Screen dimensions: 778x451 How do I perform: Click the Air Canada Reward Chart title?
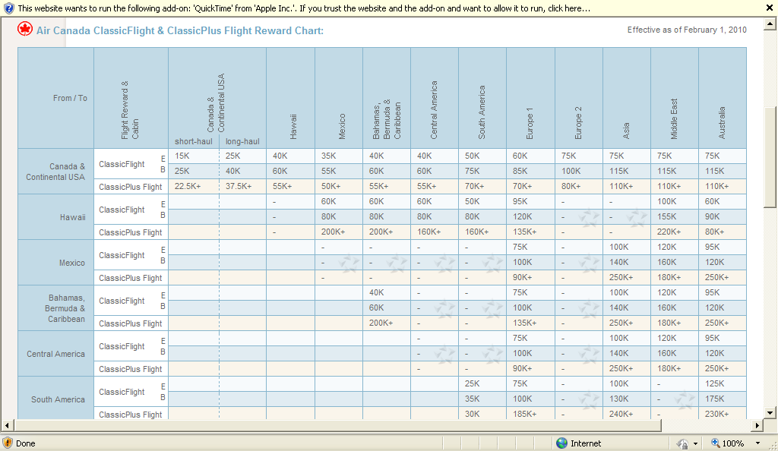179,30
